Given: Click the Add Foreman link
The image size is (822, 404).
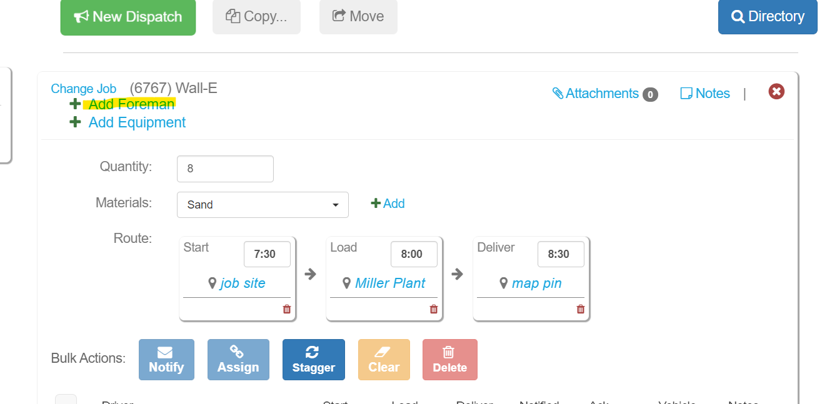Looking at the screenshot, I should coord(131,104).
